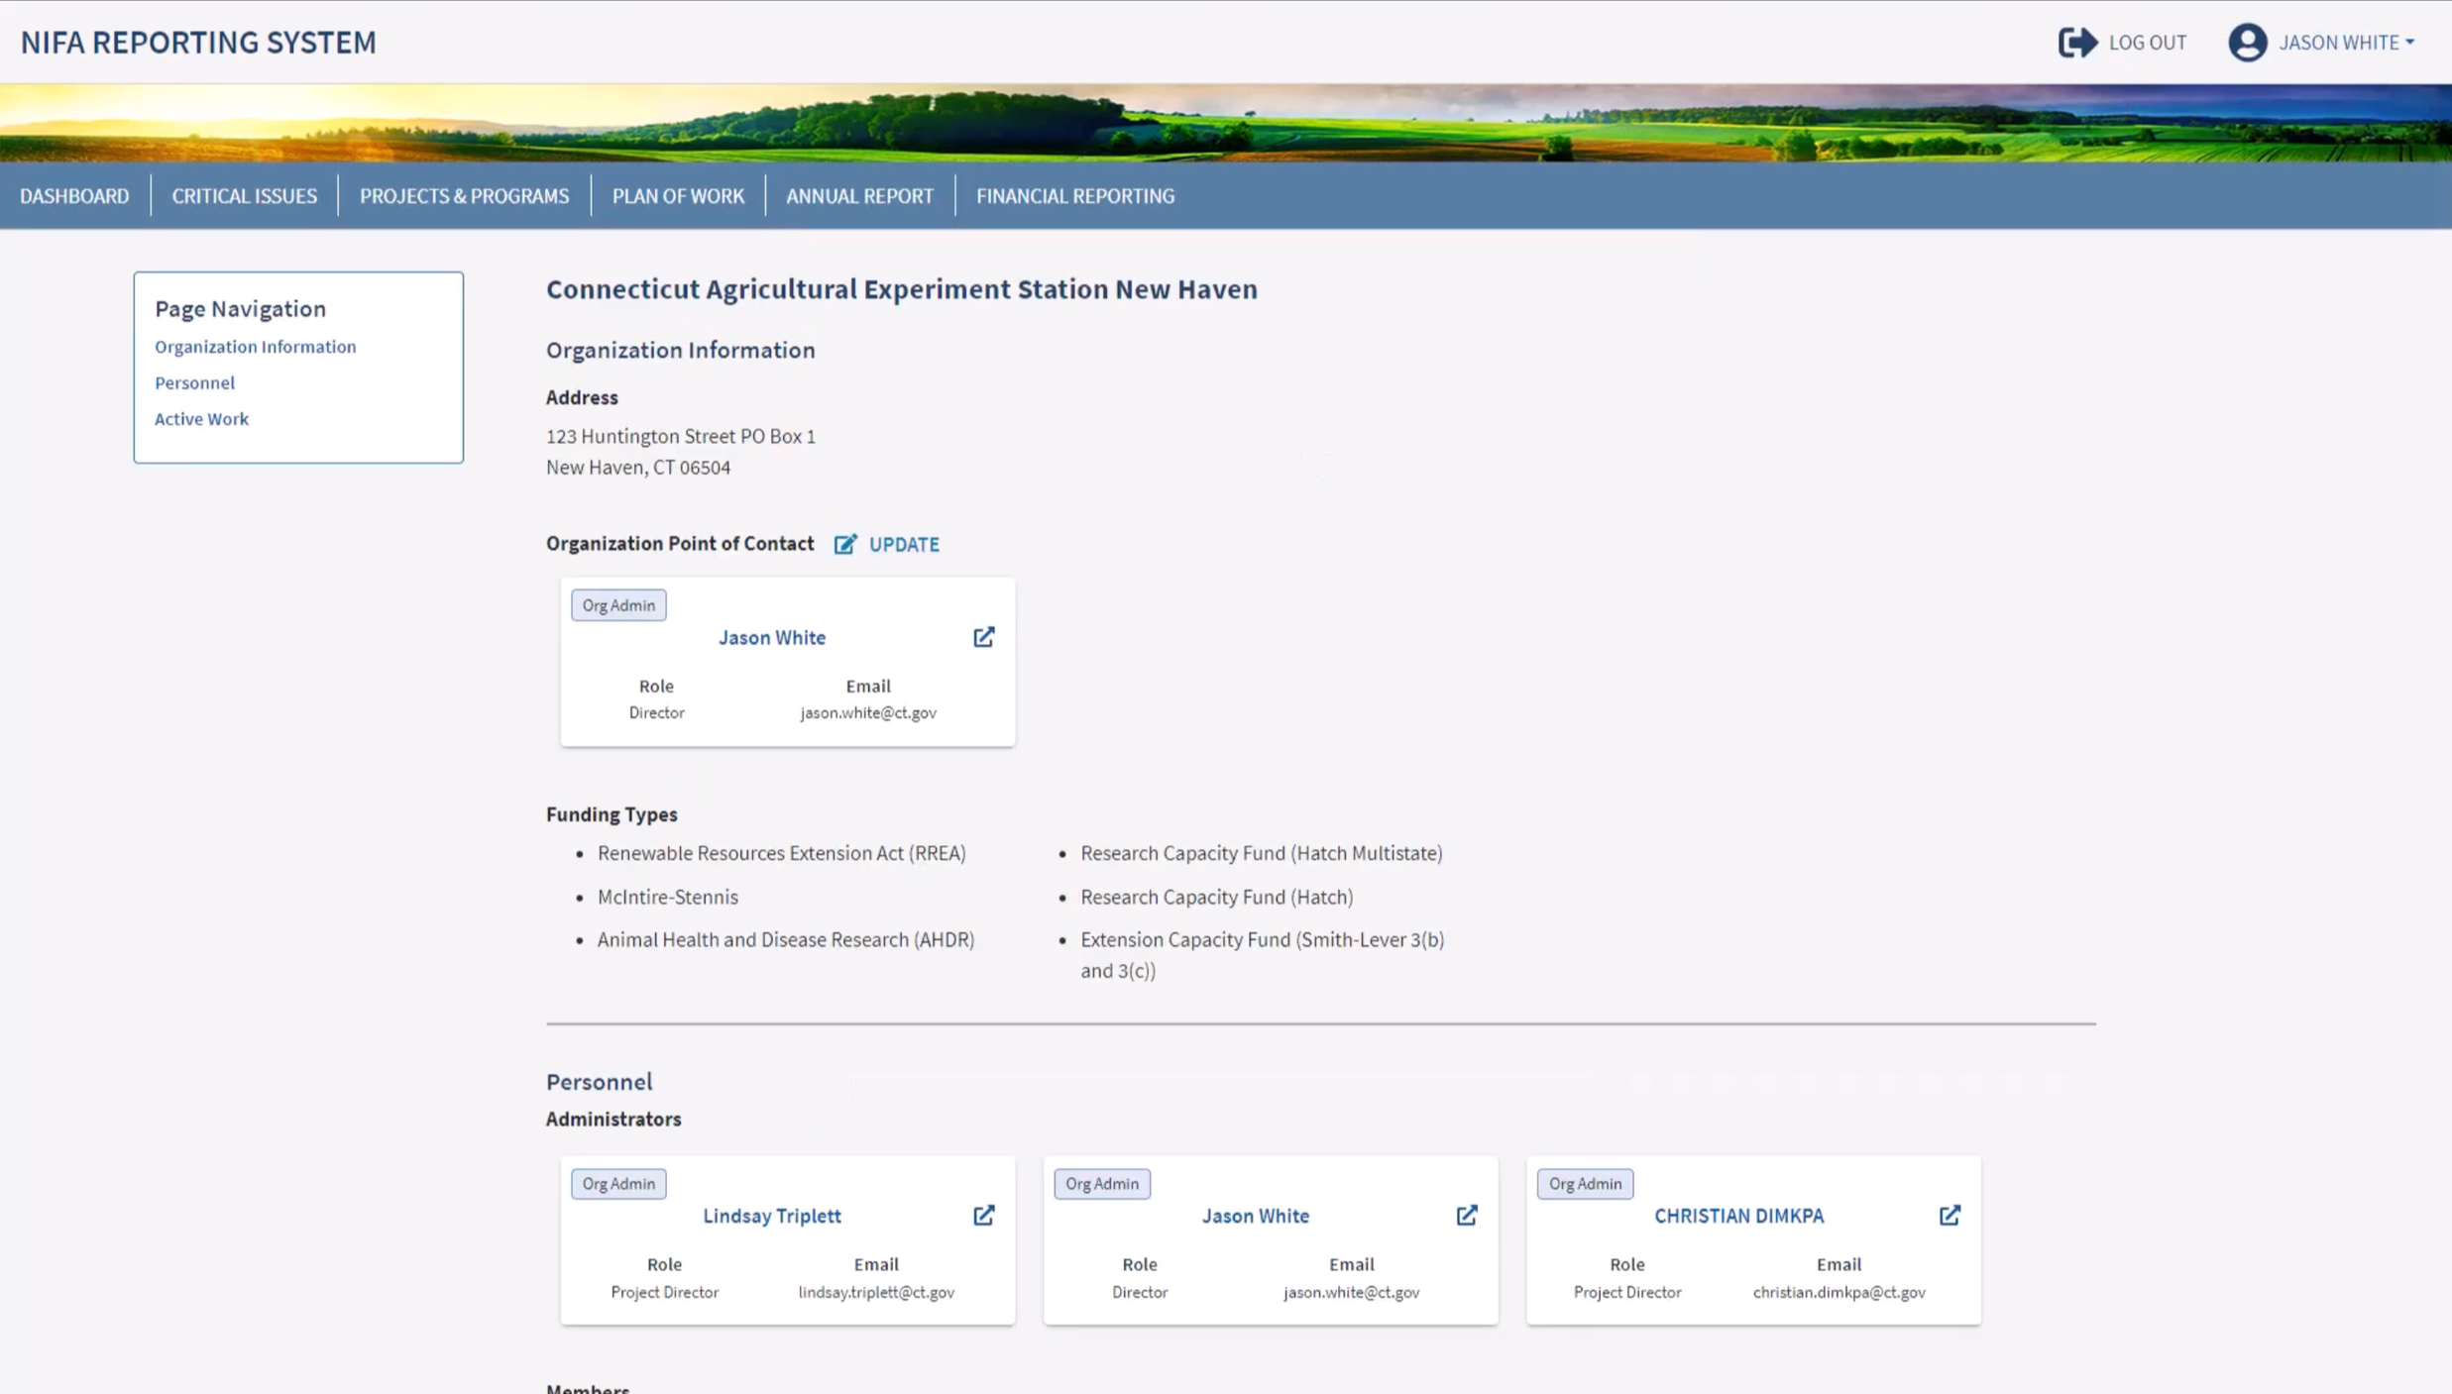Select Projects & Programs in navigation bar

pyautogui.click(x=464, y=196)
